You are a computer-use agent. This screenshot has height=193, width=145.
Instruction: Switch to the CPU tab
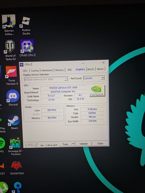(x=25, y=71)
